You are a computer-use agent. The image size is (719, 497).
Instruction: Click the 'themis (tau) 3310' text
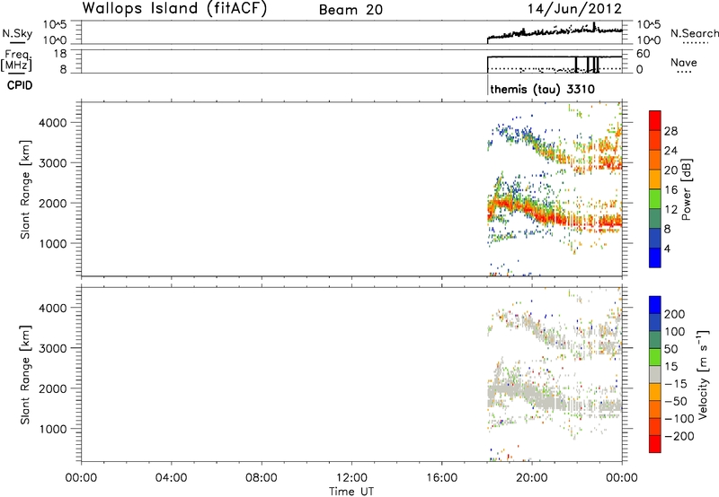542,89
